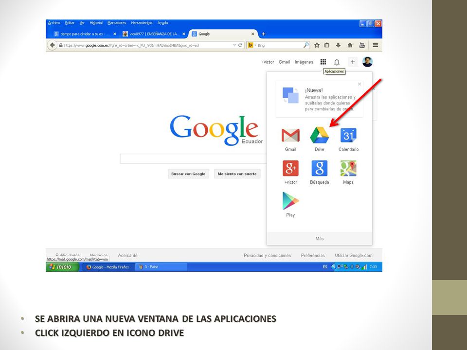Click the taskbar clock showing 7:33
Screen dimensions: 467x350
(373, 267)
